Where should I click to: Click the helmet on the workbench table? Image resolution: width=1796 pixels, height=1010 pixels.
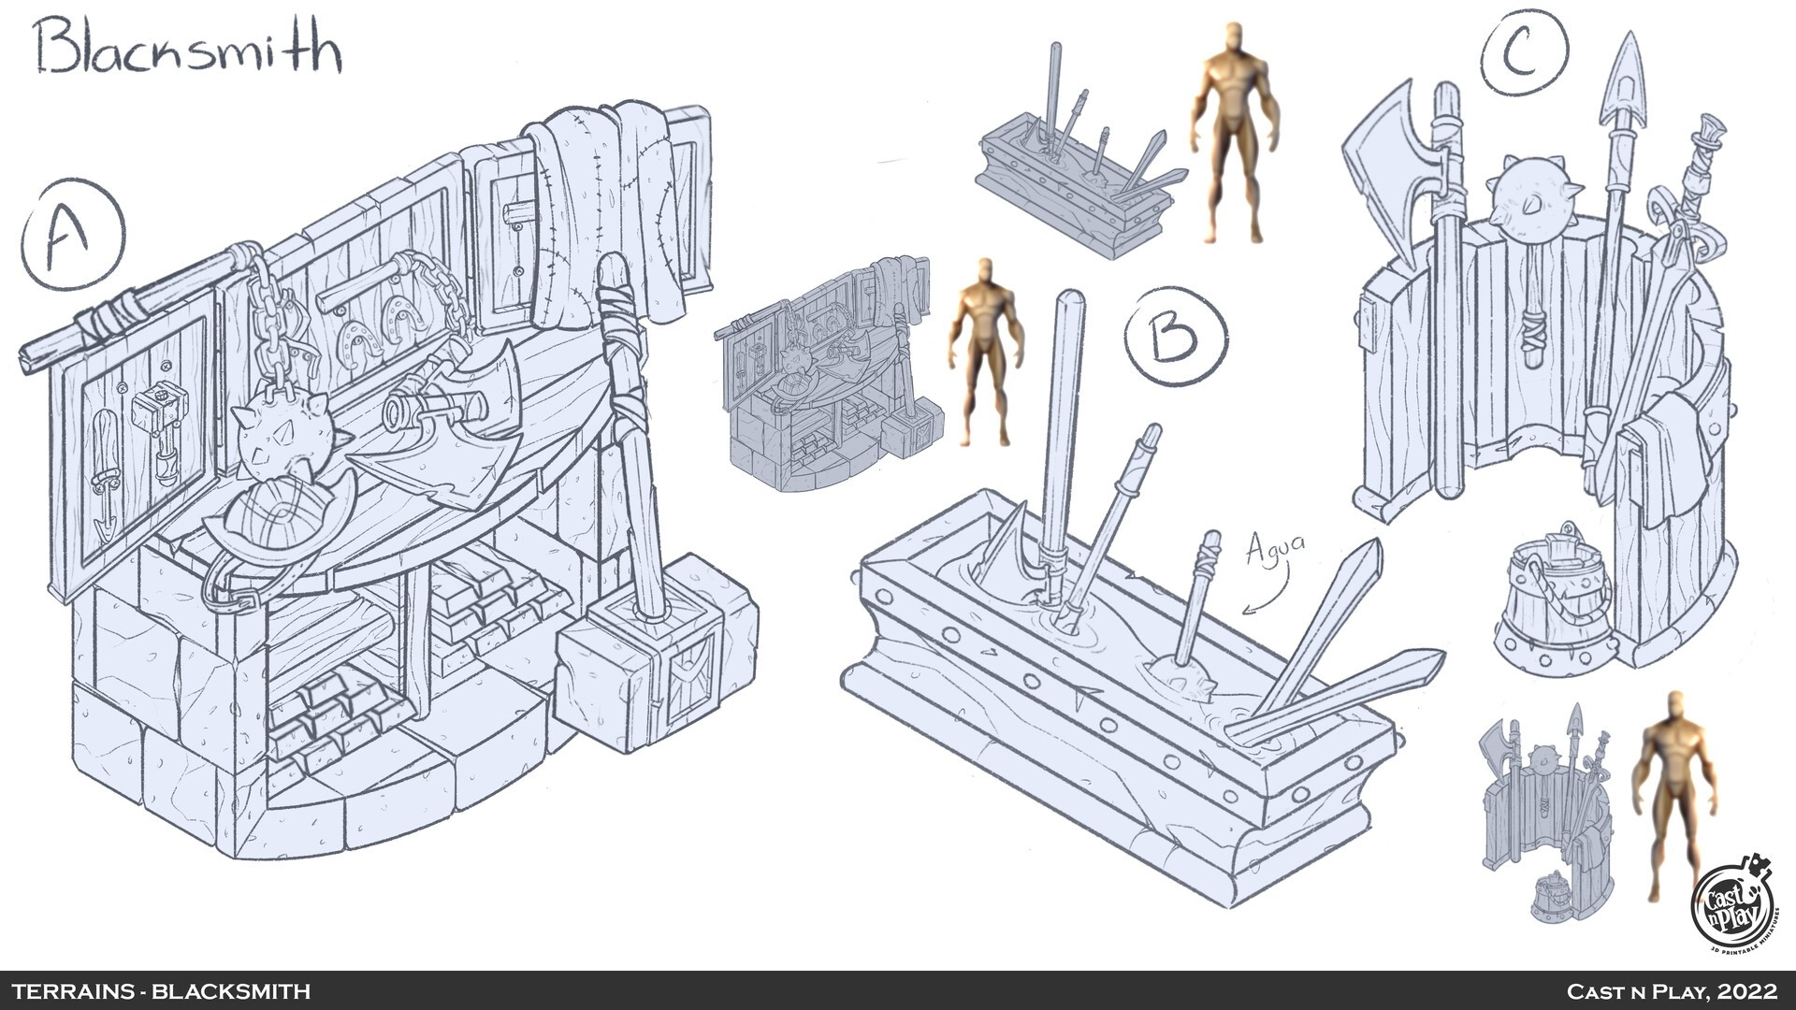pyautogui.click(x=282, y=524)
